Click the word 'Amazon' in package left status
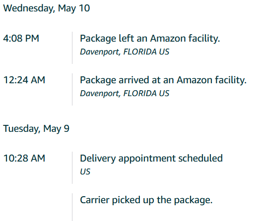267x221 pixels. click(168, 39)
